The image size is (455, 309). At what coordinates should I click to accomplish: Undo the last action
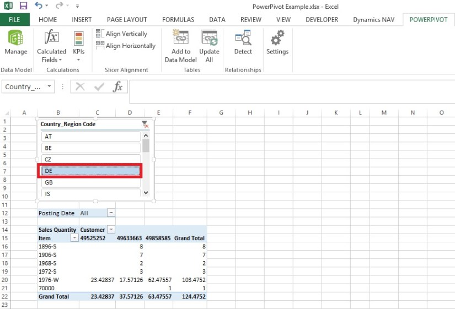click(x=38, y=6)
